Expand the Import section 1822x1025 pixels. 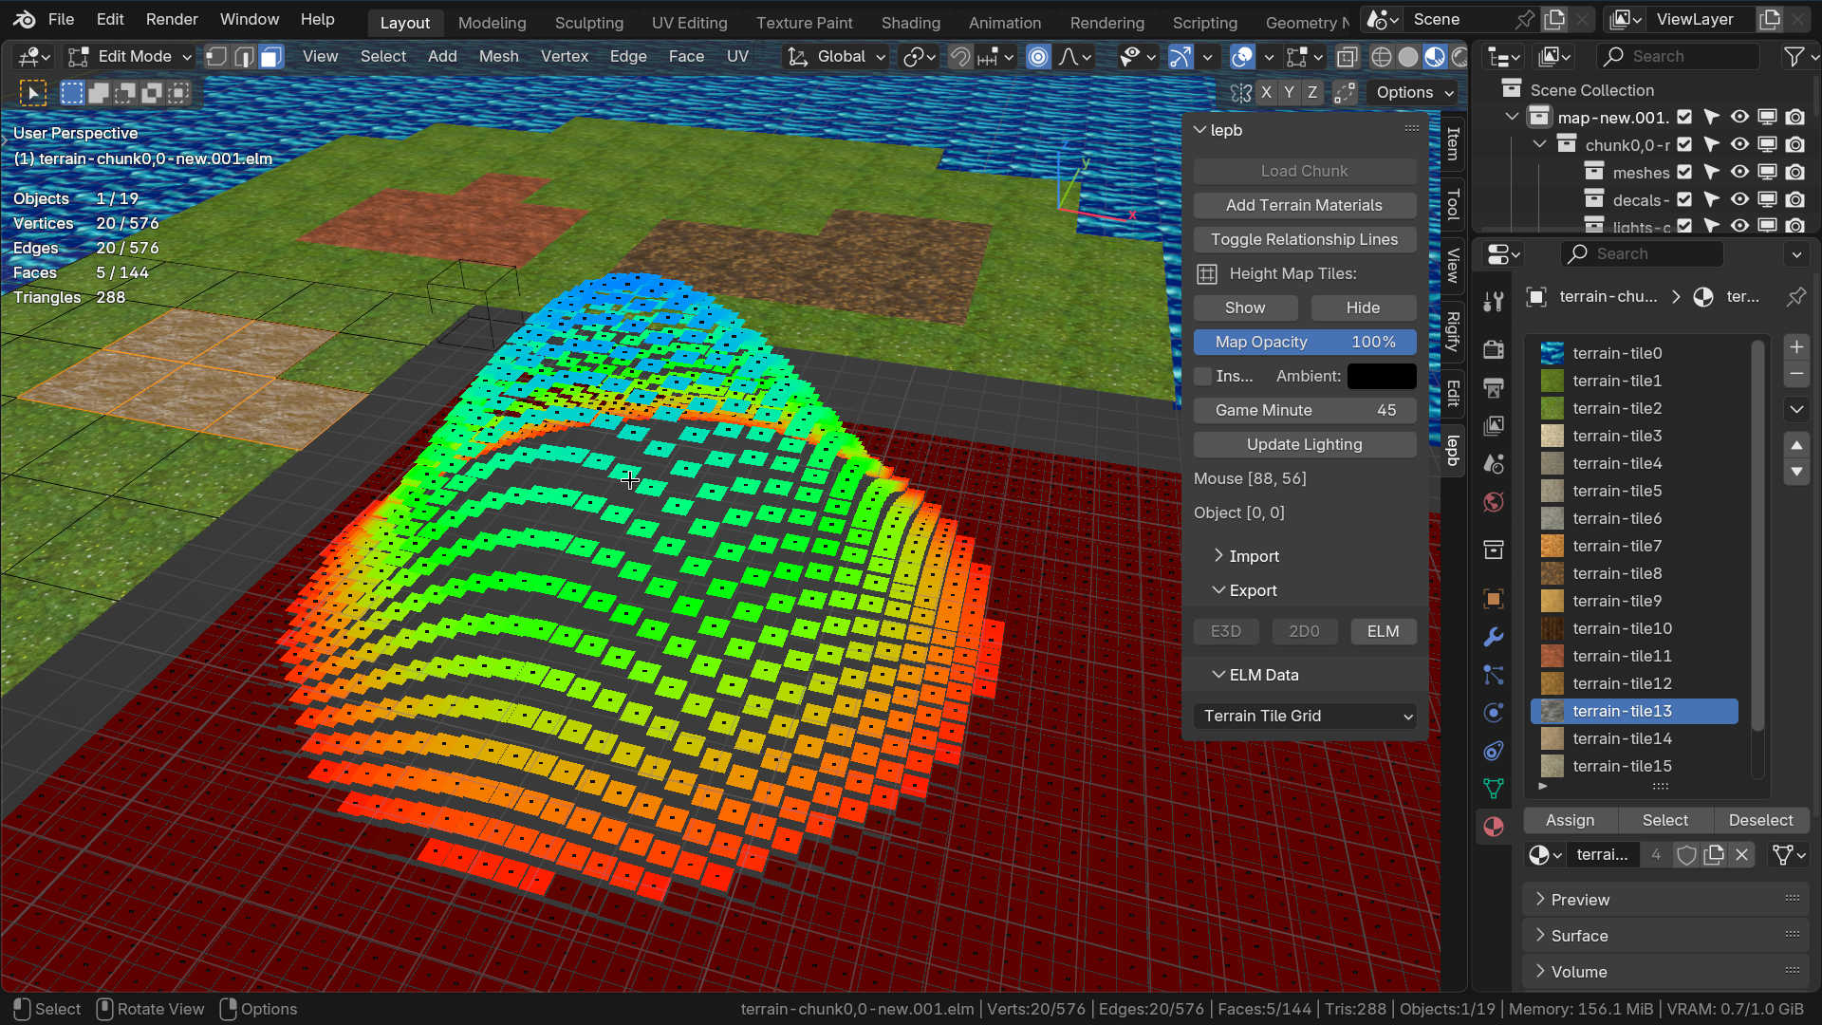1253,556
